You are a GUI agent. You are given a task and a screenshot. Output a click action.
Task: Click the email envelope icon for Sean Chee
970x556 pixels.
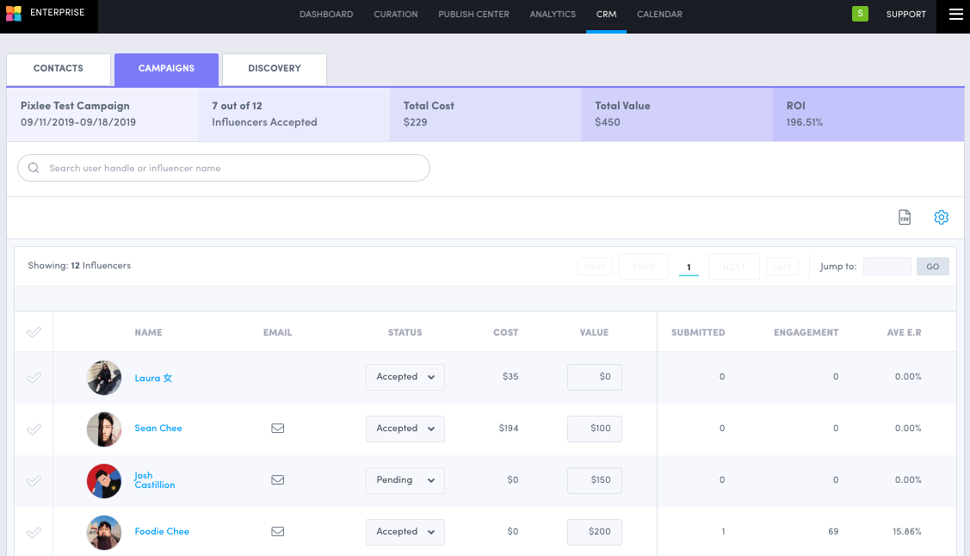pos(277,428)
